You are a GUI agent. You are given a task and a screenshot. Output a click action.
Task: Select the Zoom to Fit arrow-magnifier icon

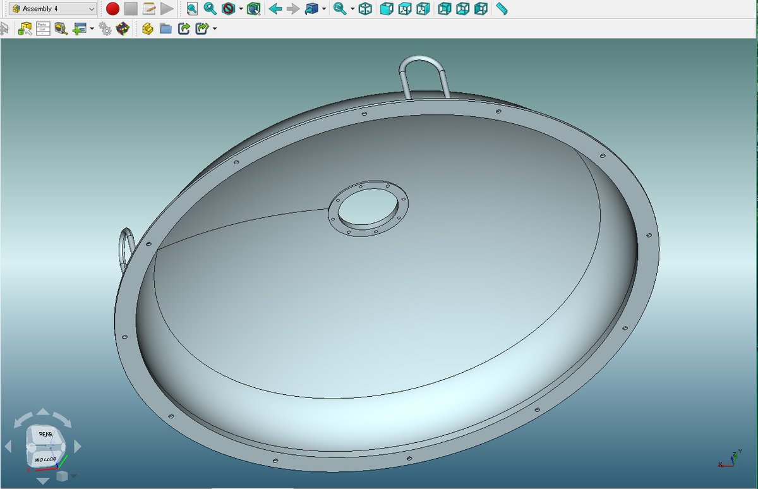coord(210,9)
